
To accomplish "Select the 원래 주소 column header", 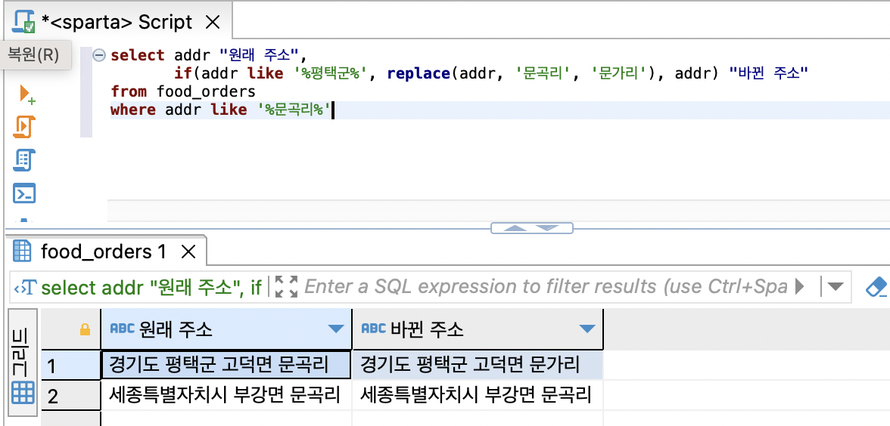I will (x=226, y=329).
